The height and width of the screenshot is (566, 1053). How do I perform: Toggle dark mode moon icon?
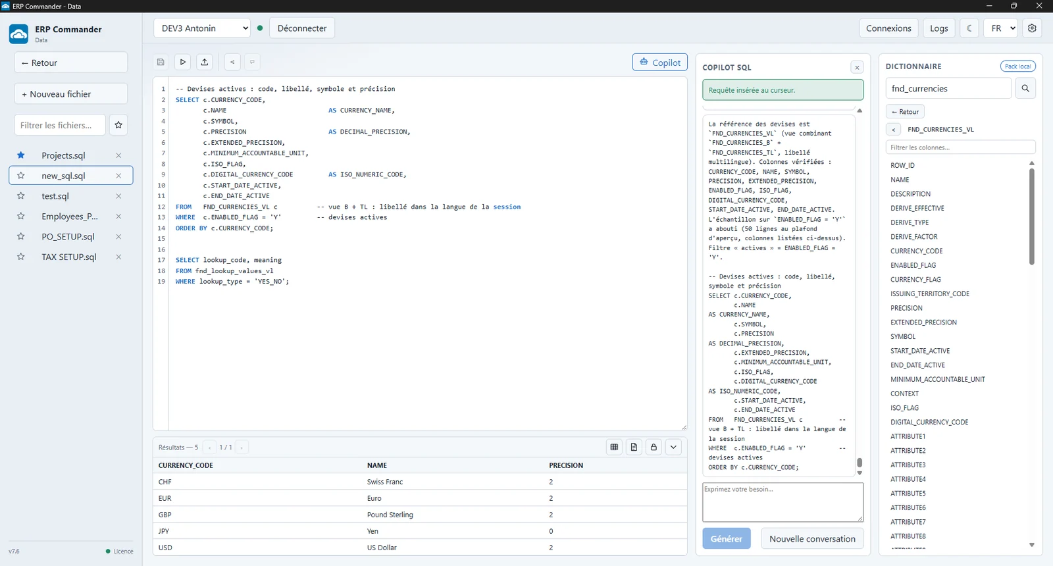click(969, 28)
